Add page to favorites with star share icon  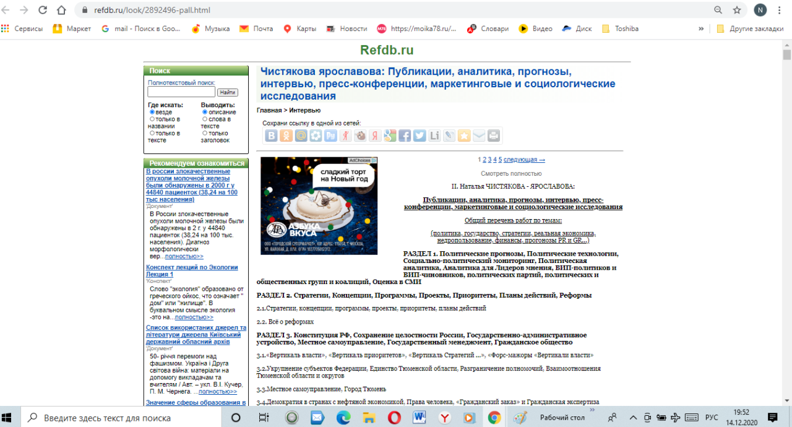pos(464,136)
